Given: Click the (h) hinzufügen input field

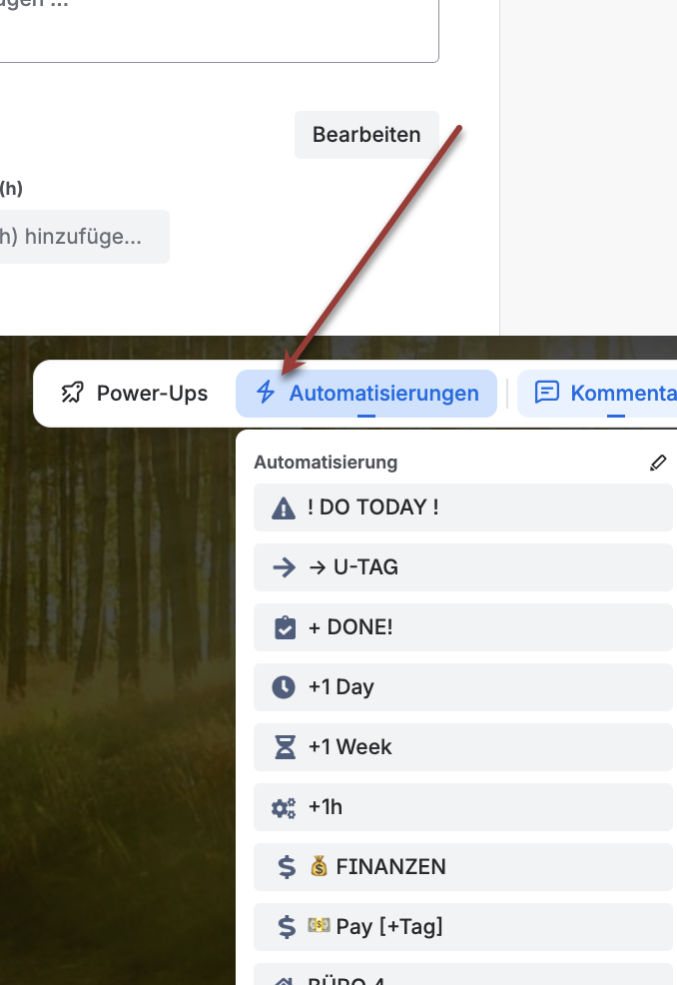Looking at the screenshot, I should coord(84,237).
